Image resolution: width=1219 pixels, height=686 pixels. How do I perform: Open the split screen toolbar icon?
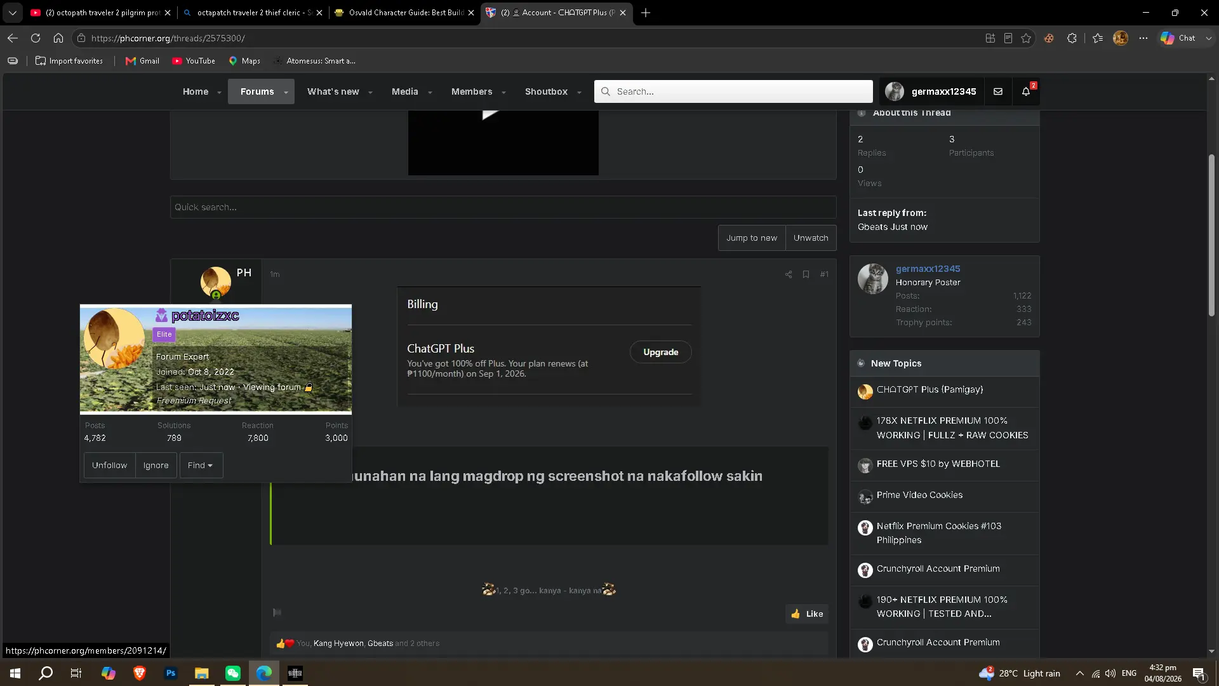tap(990, 38)
